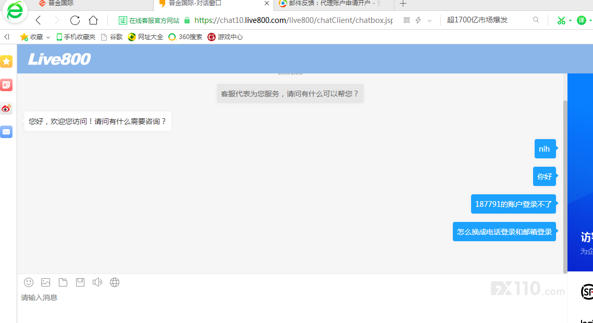The width and height of the screenshot is (593, 323).
Task: Click the address bar URL
Action: [293, 20]
